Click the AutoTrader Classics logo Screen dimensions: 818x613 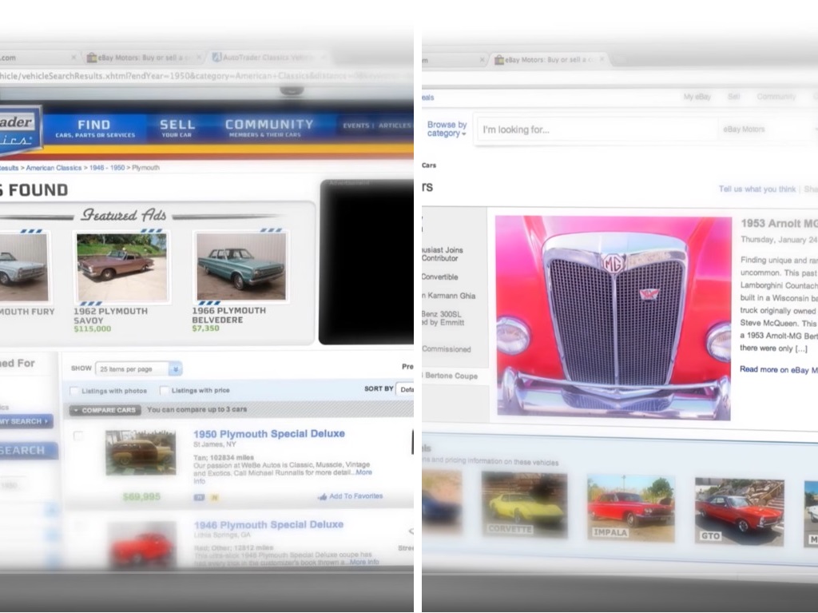tap(18, 127)
